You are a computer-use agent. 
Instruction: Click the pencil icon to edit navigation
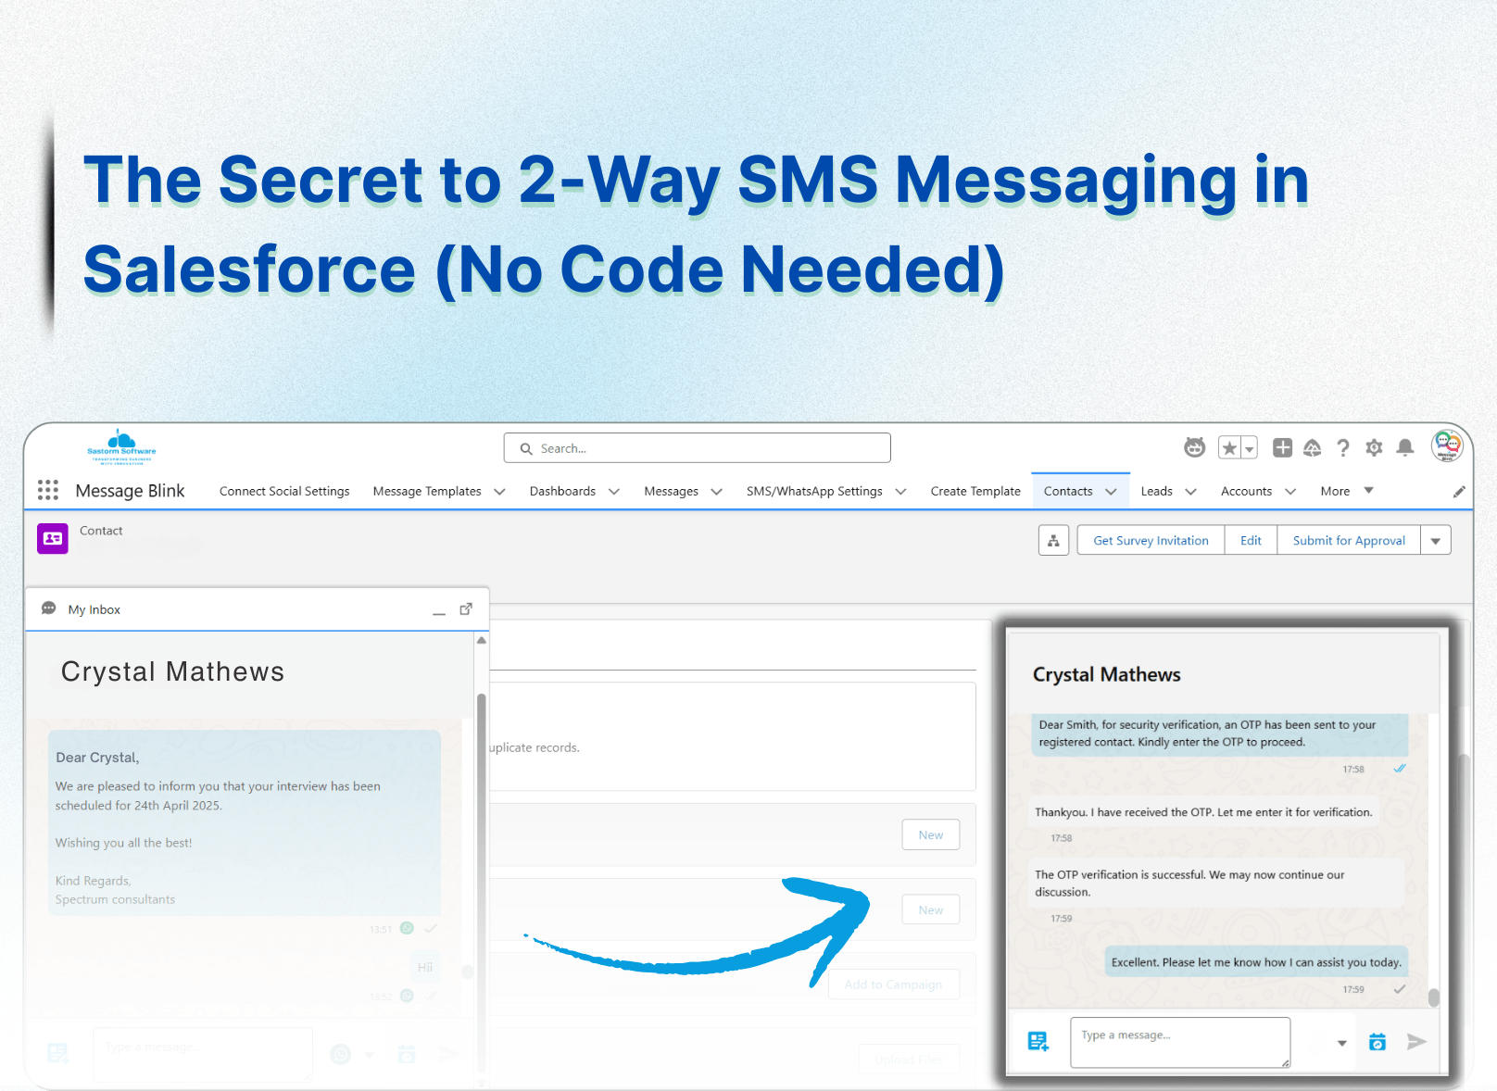point(1459,492)
